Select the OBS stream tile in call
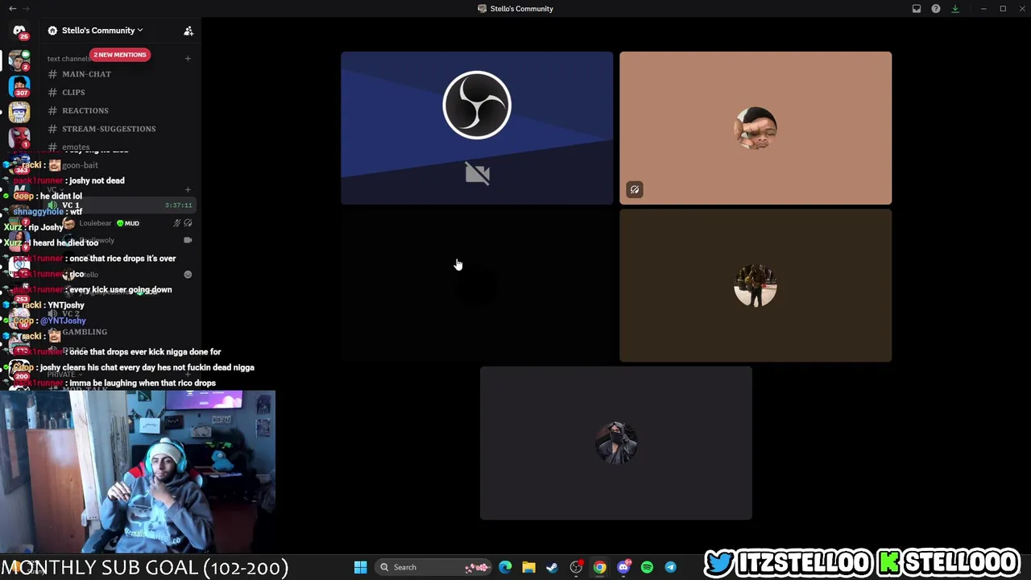 pos(477,127)
